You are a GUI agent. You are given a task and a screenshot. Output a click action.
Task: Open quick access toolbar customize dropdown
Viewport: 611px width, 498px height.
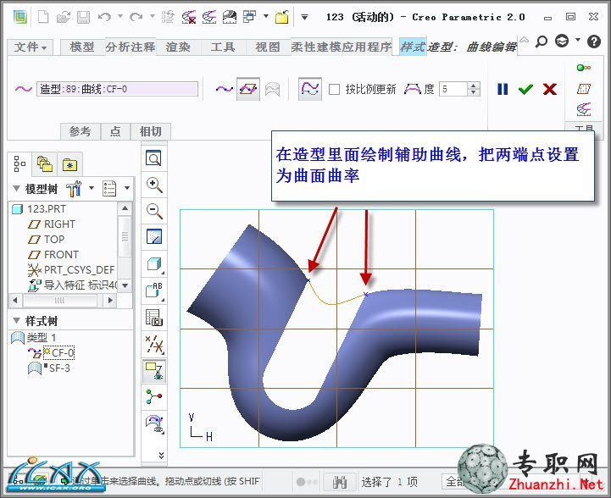coord(305,17)
